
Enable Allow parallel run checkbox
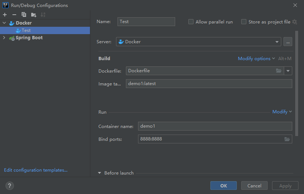[x=191, y=22]
